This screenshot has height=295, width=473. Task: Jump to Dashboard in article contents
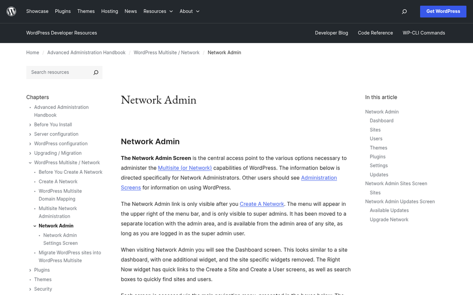(x=382, y=121)
